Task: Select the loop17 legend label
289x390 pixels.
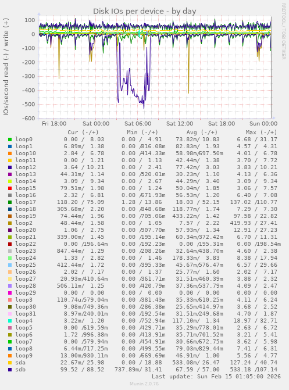Action: coord(26,202)
